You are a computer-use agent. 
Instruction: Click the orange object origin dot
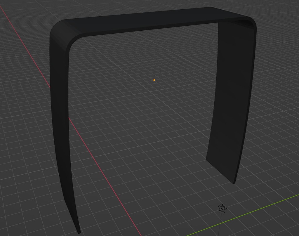pos(154,80)
